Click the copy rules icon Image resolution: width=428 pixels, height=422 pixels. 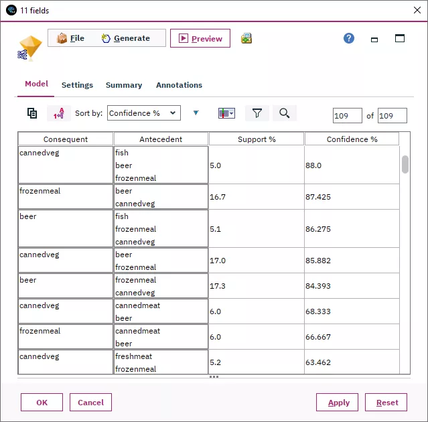[x=32, y=113]
